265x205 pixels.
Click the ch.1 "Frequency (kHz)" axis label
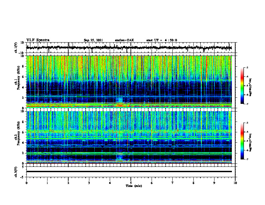18,77
